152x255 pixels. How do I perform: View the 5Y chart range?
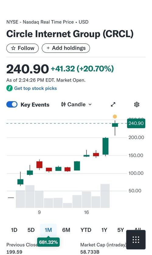[x=120, y=230]
